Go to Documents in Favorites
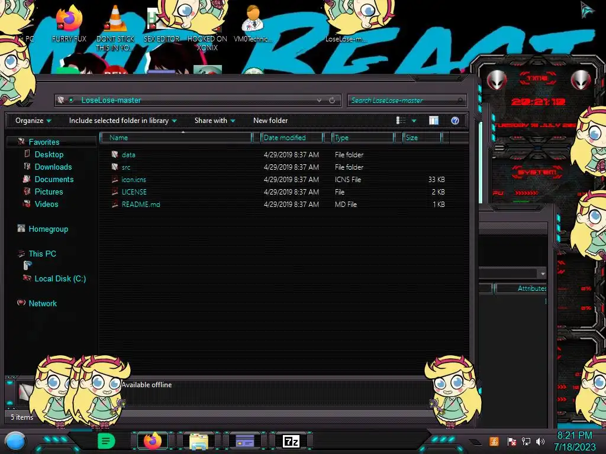 [54, 179]
